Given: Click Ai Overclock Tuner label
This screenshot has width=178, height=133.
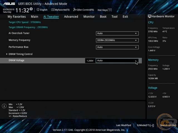Looking at the screenshot, I should coord(19,33).
